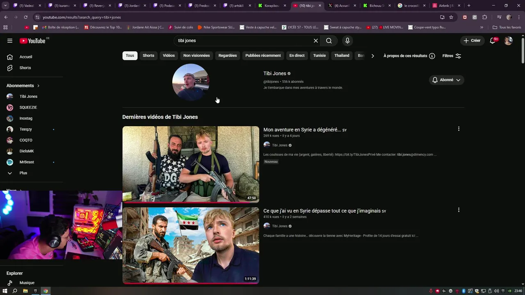Image resolution: width=525 pixels, height=295 pixels.
Task: Play the 47:50 Syrie video thumbnail
Action: pos(191,164)
